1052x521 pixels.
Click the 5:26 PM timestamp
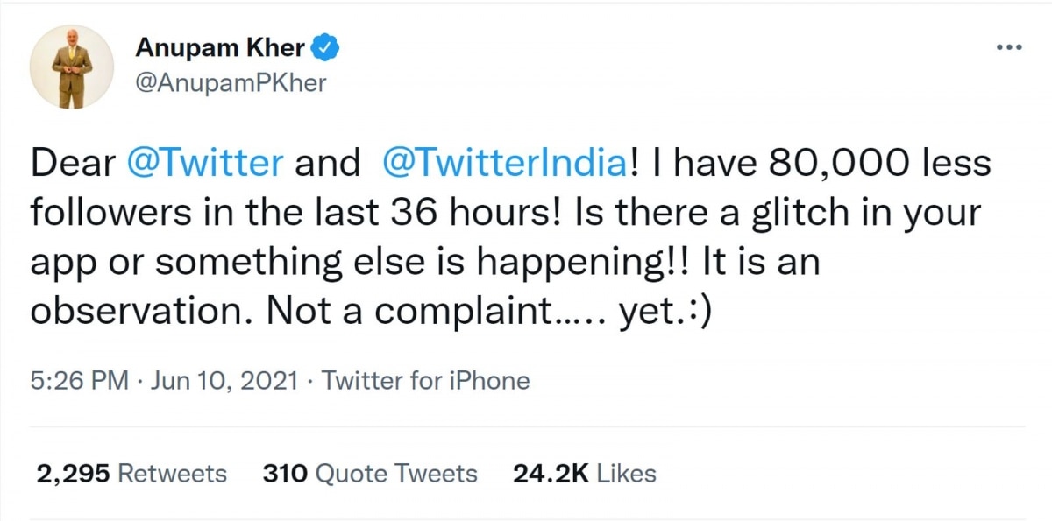[x=79, y=381]
